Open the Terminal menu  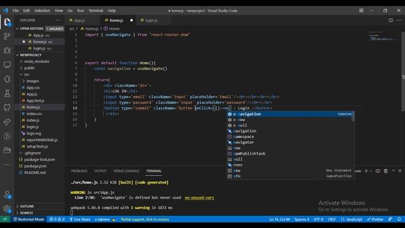click(x=96, y=11)
